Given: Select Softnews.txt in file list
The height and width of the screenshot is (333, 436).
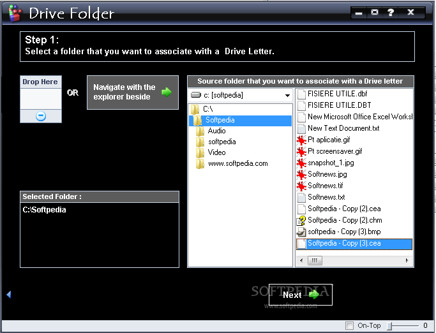Looking at the screenshot, I should 326,197.
